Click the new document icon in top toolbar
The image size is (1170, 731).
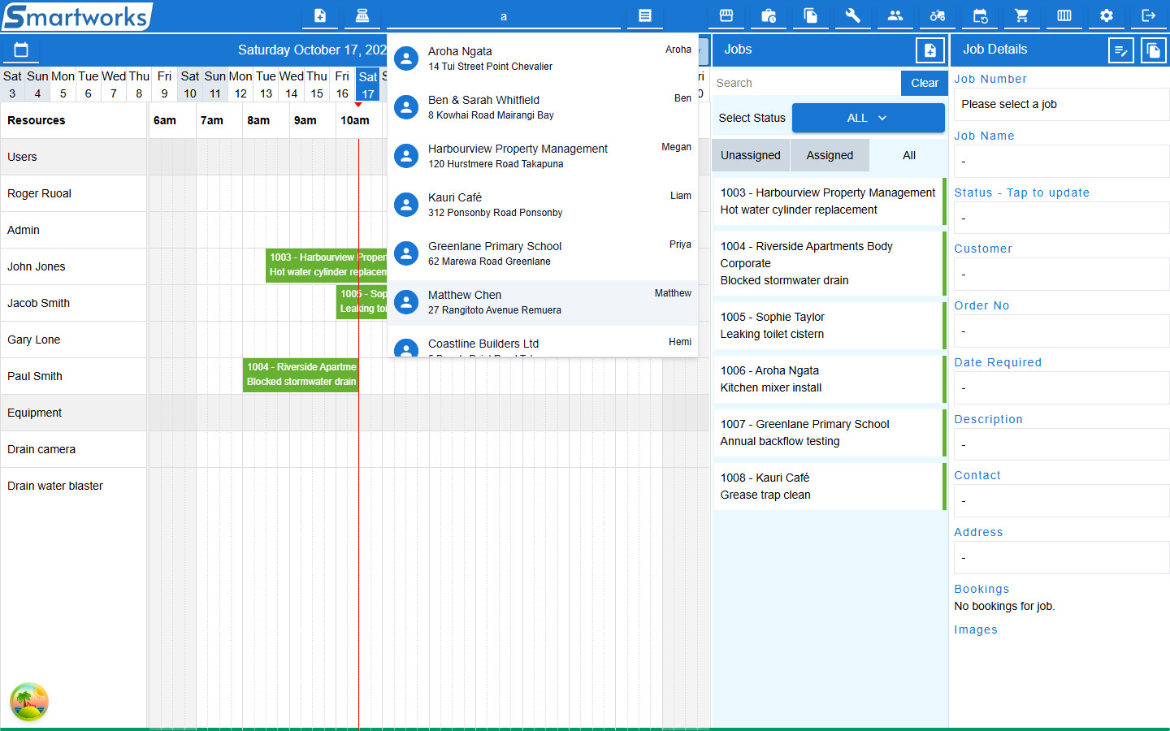point(320,15)
